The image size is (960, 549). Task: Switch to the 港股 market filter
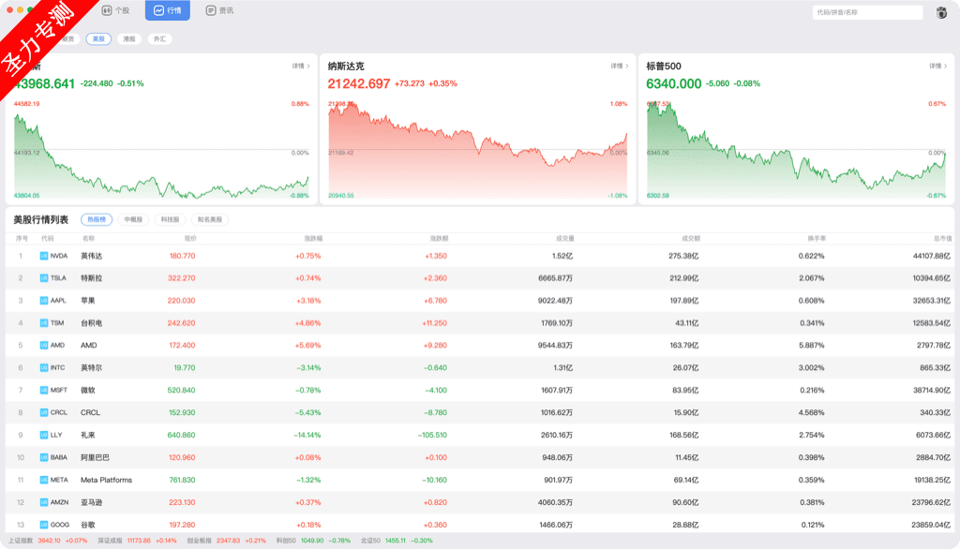click(x=129, y=39)
